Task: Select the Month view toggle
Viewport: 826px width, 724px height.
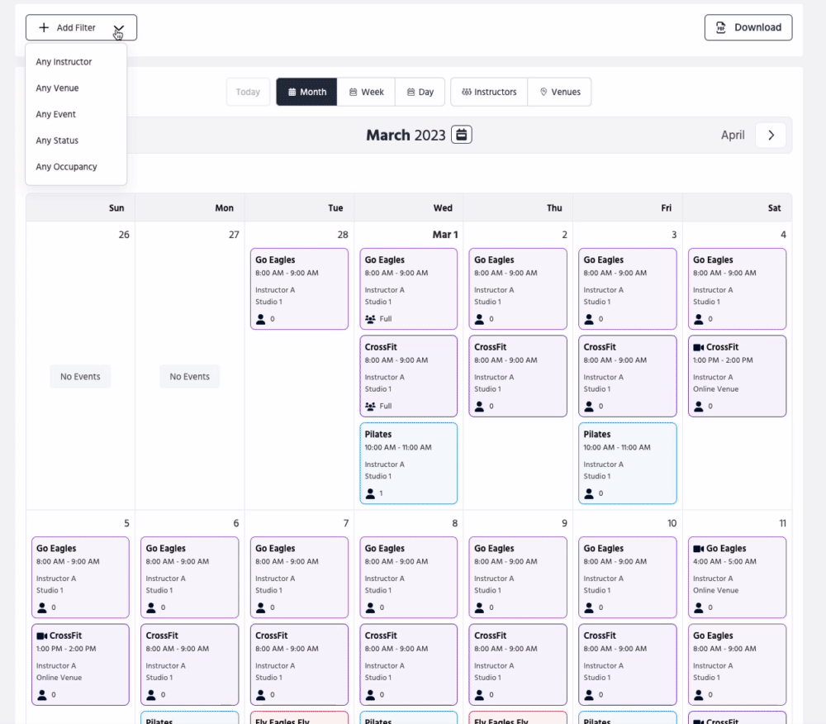Action: (306, 92)
